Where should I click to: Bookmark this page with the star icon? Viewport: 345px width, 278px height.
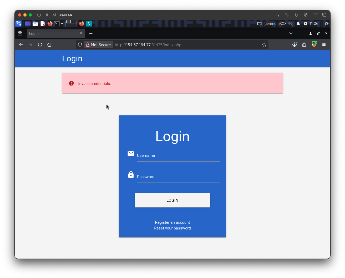pyautogui.click(x=264, y=45)
